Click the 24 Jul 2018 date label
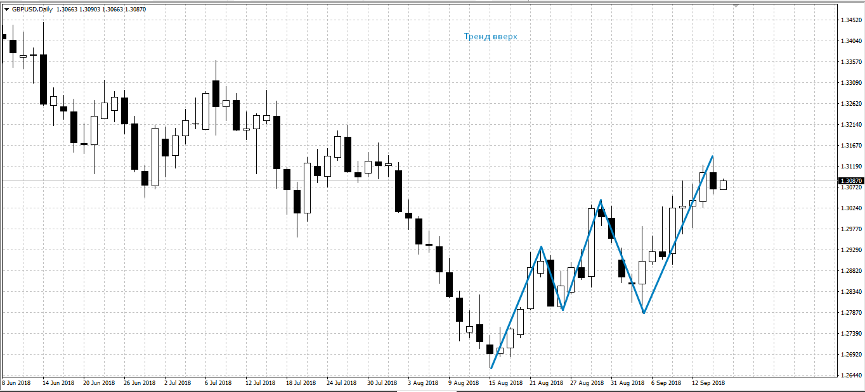865x392 pixels. (x=341, y=383)
